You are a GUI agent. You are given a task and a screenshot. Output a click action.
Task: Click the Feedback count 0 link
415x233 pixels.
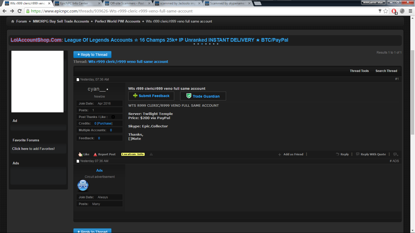[x=99, y=138]
